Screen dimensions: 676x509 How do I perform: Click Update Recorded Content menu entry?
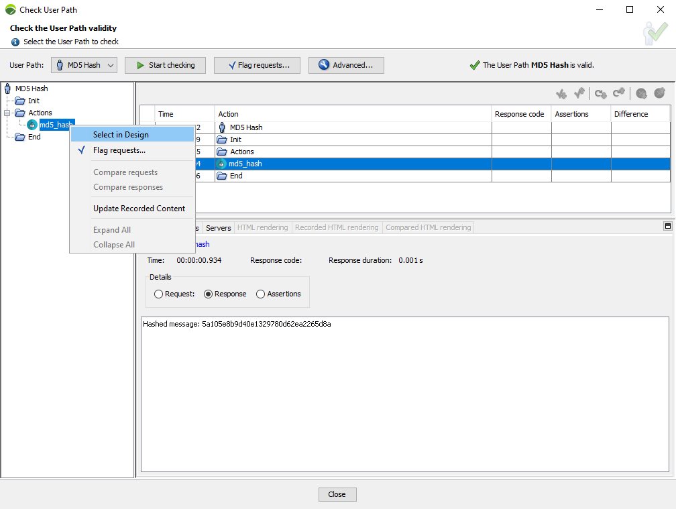coord(139,209)
